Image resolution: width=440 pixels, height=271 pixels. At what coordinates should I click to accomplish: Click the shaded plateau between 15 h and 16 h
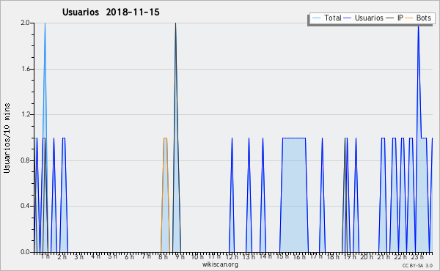294,195
